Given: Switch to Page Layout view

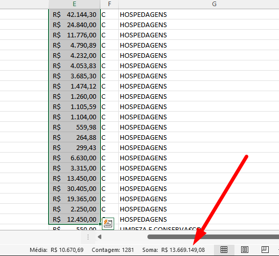Looking at the screenshot, I should [x=245, y=249].
